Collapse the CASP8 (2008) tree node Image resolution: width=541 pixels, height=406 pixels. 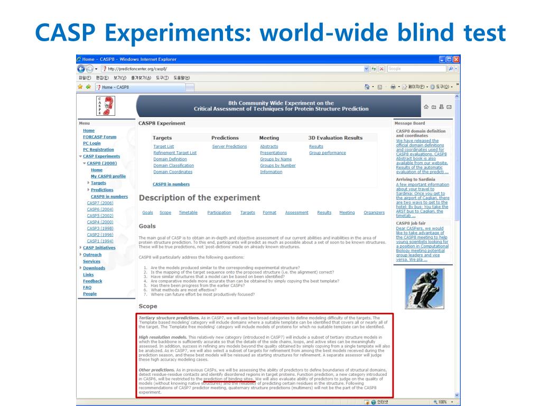click(x=85, y=163)
